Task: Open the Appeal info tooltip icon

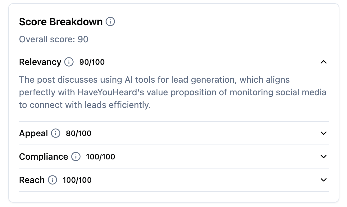Action: coord(56,133)
